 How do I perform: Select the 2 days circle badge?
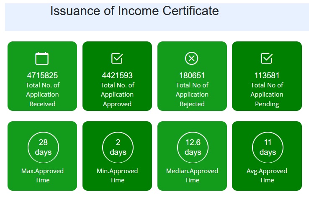coord(118,147)
